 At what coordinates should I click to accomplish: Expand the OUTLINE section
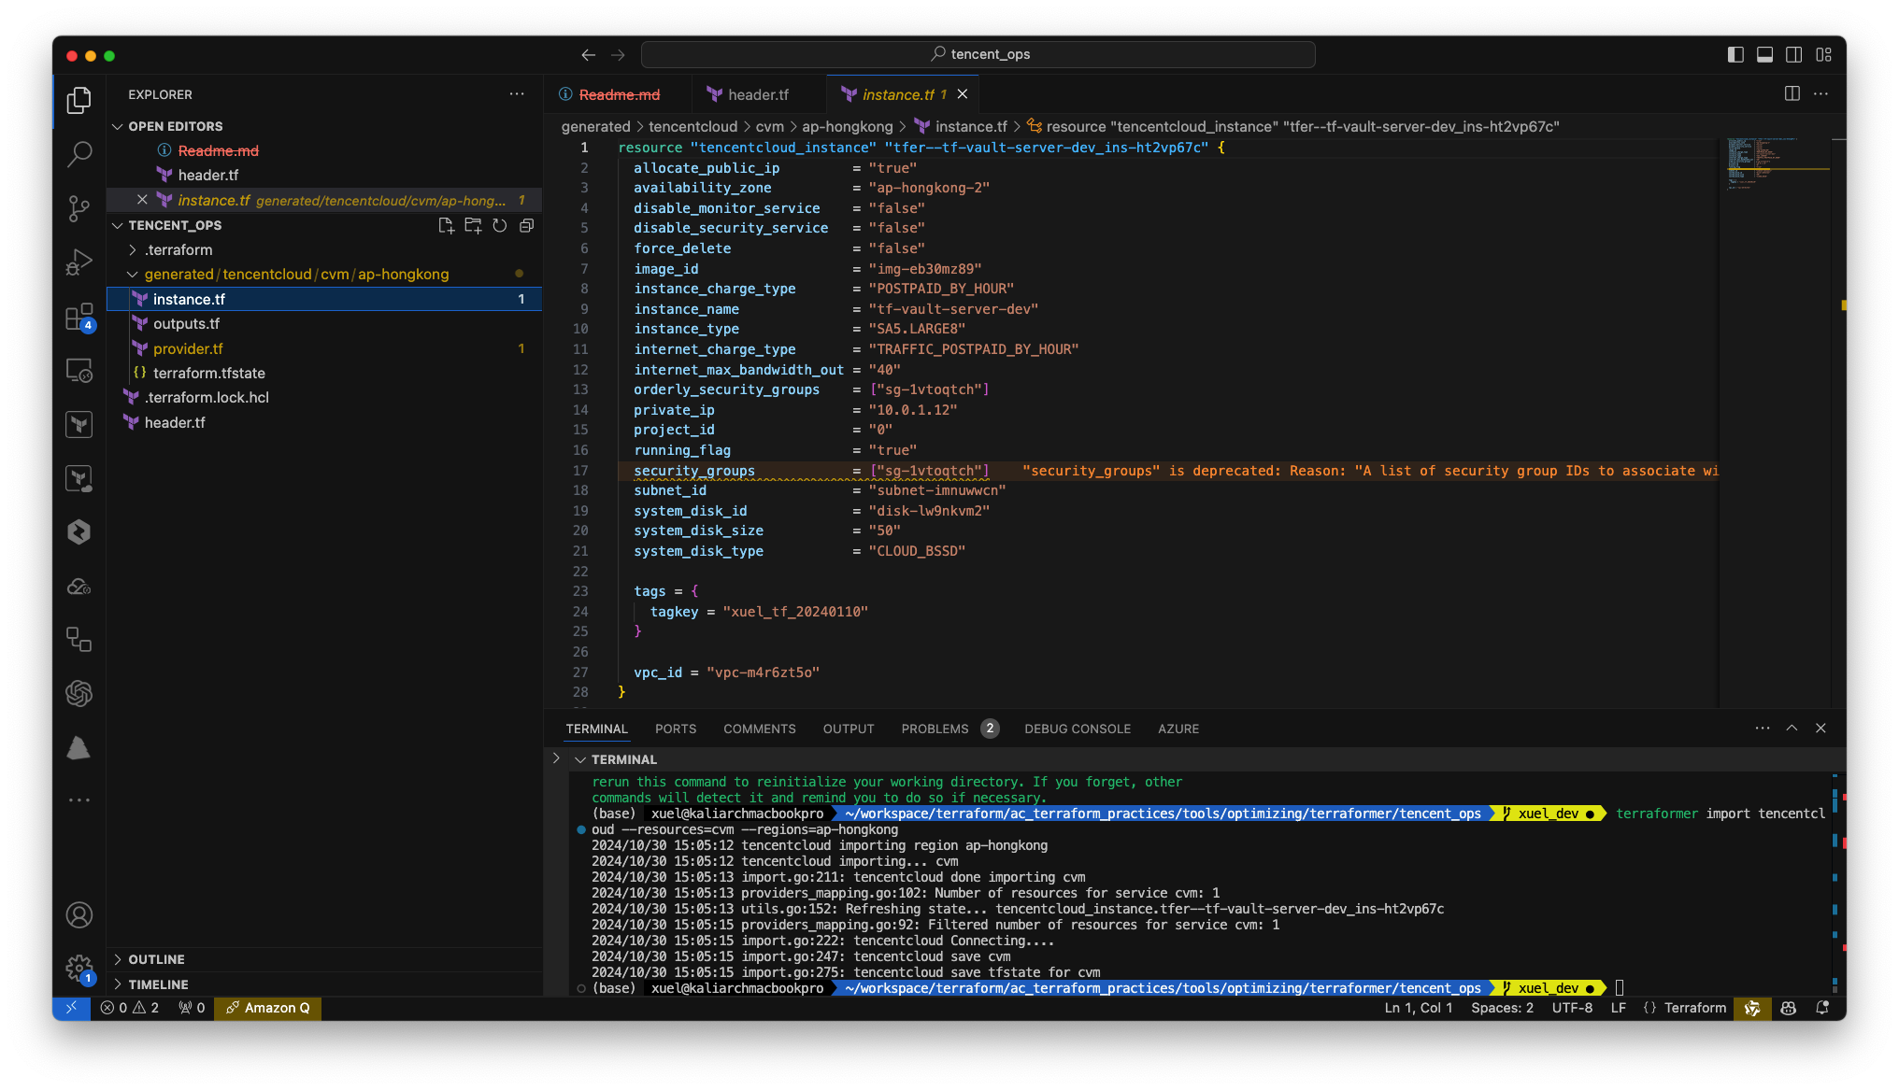pyautogui.click(x=156, y=959)
